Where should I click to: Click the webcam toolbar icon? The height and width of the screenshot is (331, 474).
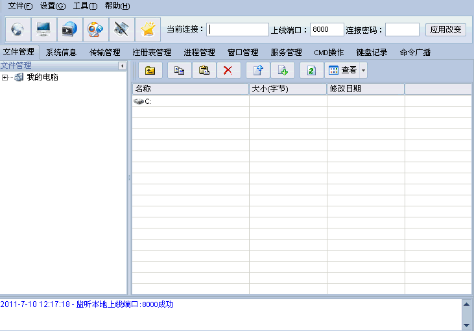96,30
